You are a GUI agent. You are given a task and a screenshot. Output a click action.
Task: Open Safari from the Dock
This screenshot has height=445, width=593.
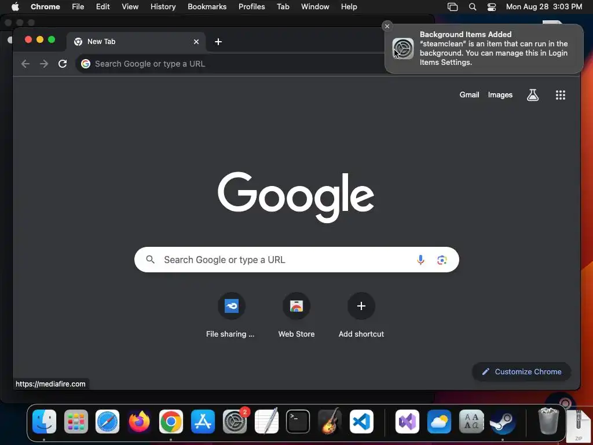pos(107,422)
